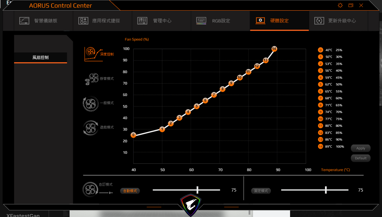This screenshot has height=217, width=382.
Task: Click curve point 8 on the graph
Action: (222, 89)
